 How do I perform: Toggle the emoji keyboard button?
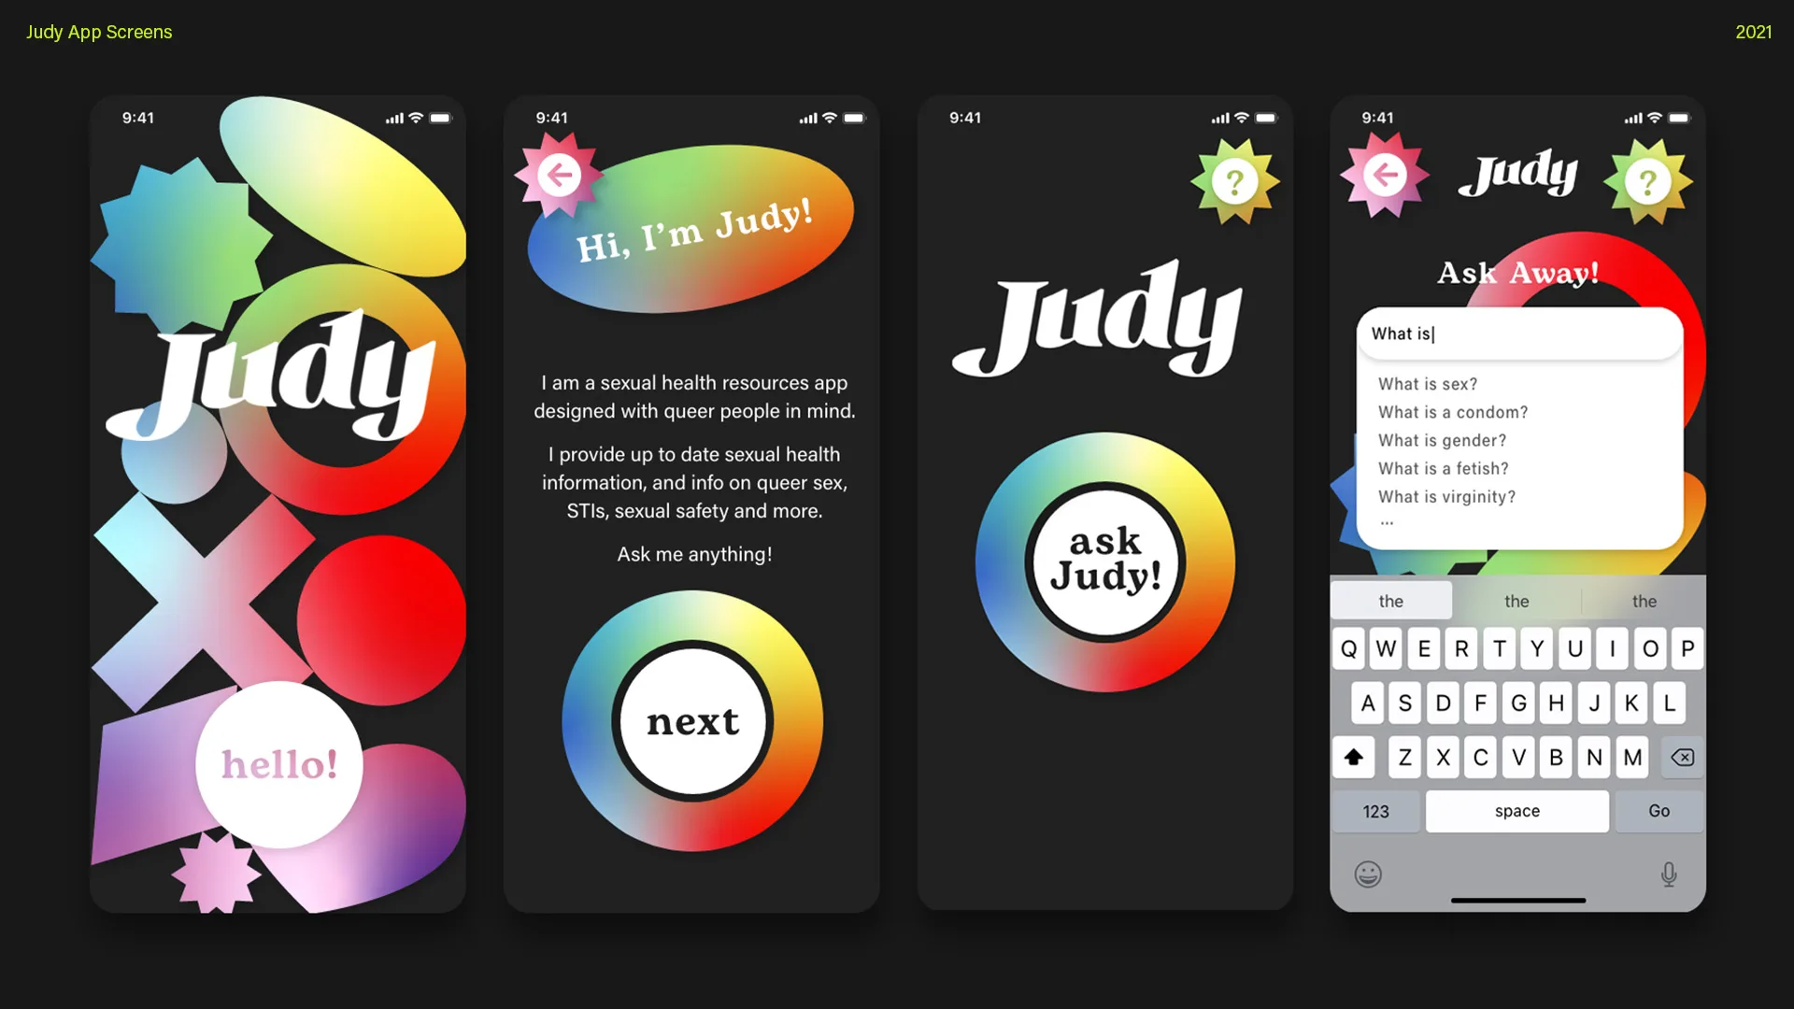[1366, 873]
